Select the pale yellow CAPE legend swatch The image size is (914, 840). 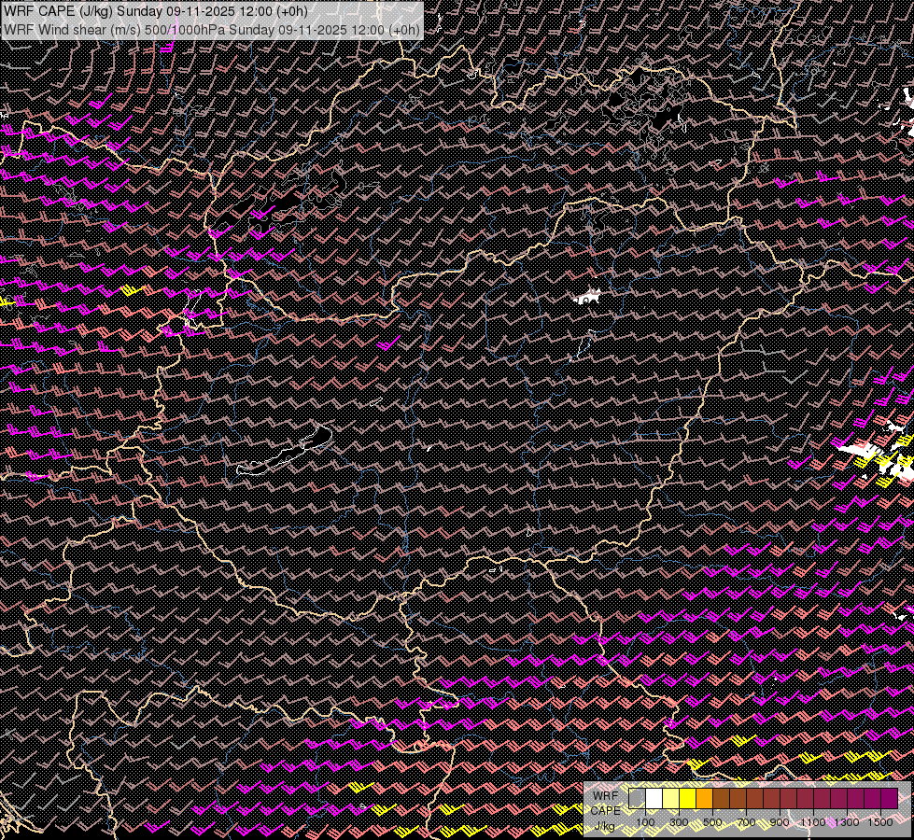coord(670,798)
